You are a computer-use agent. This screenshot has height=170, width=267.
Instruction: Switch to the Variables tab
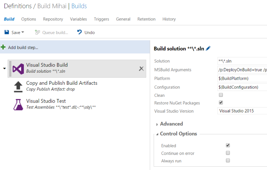tap(78, 19)
